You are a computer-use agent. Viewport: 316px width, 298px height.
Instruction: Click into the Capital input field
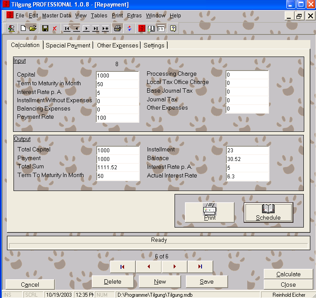[x=118, y=76]
